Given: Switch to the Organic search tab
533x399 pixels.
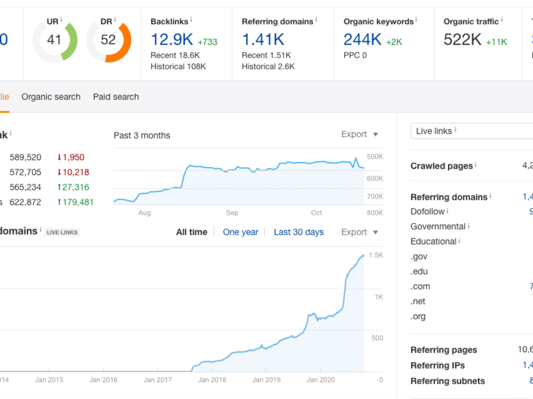Looking at the screenshot, I should pyautogui.click(x=51, y=97).
